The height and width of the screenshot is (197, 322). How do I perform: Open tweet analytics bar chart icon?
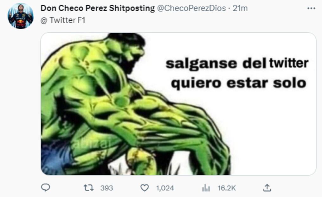point(206,188)
